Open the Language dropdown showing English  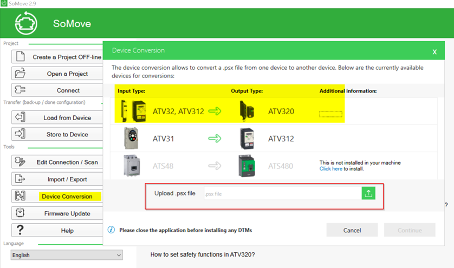pyautogui.click(x=67, y=255)
